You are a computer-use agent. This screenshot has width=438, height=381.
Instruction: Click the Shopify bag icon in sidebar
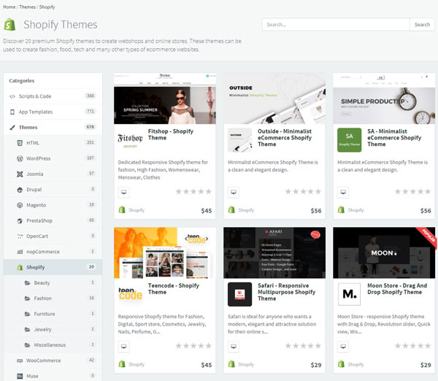tap(20, 267)
